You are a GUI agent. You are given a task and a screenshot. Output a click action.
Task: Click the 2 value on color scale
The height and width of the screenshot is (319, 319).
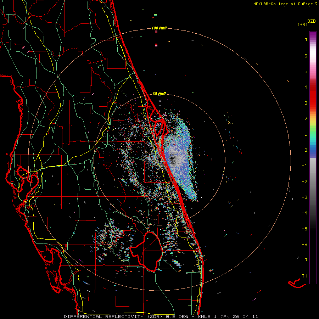point(306,119)
